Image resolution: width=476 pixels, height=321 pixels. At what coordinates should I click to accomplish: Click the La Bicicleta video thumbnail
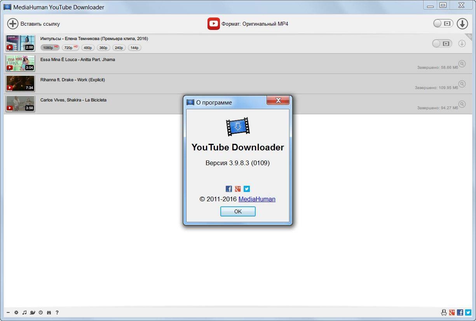point(21,104)
